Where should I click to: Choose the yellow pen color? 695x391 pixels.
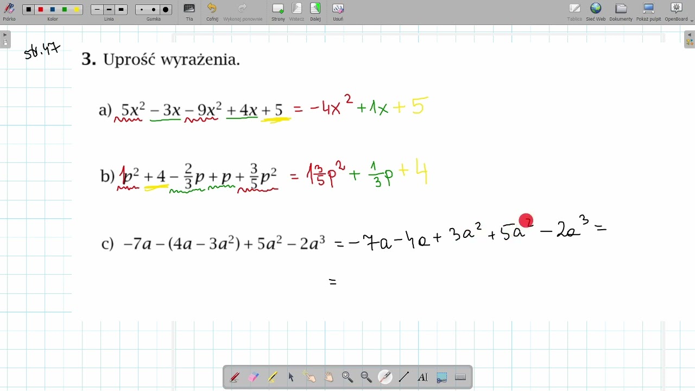[77, 10]
